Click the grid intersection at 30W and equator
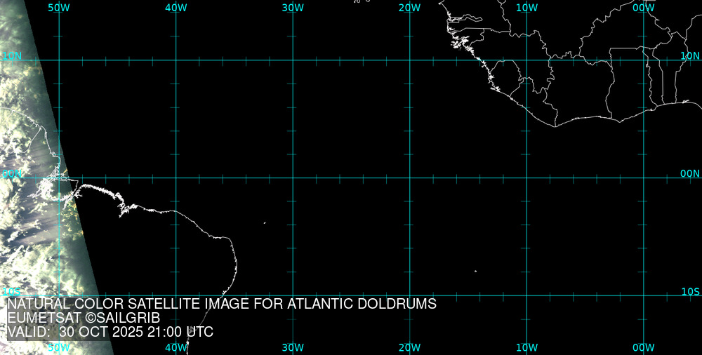Screen dimensions: 702x355 tap(293, 177)
